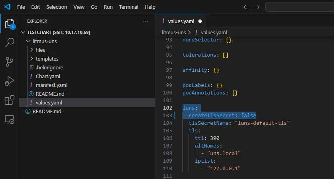Open the File menu
The image size is (334, 179).
pos(21,7)
